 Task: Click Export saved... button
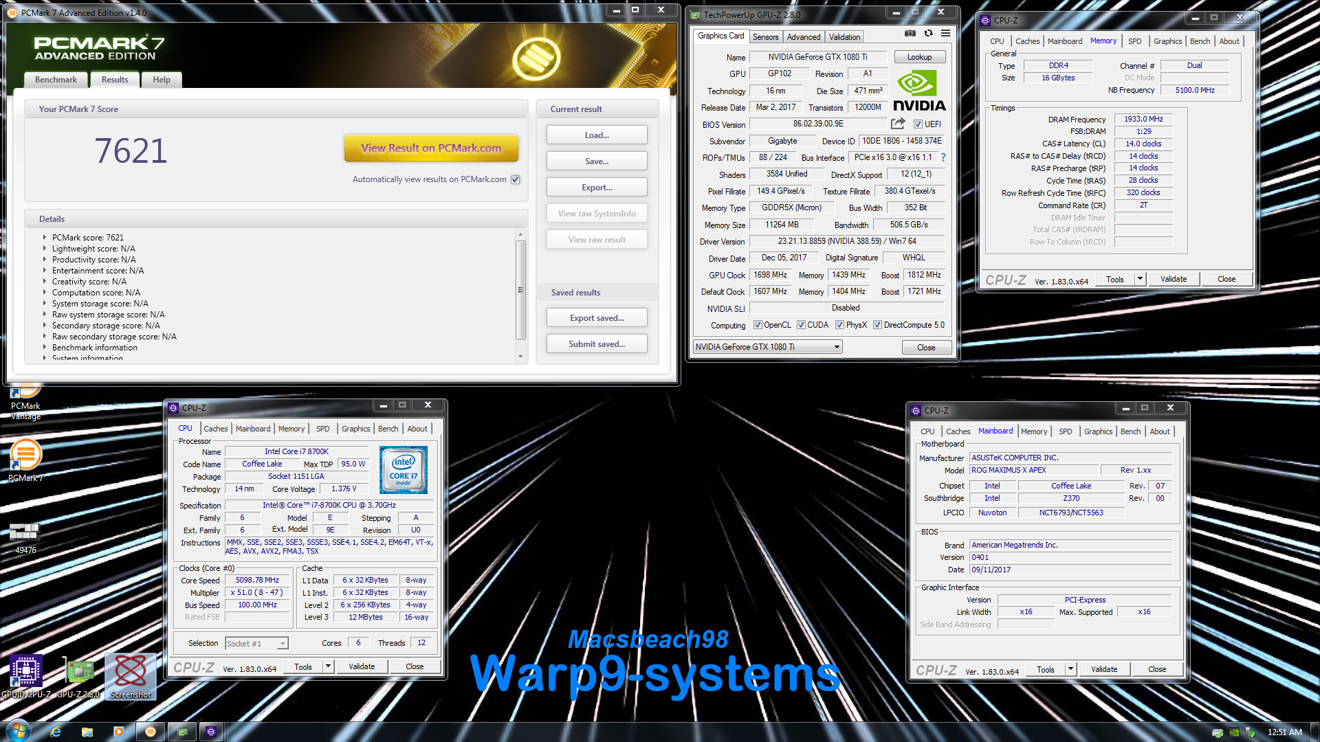(x=597, y=318)
